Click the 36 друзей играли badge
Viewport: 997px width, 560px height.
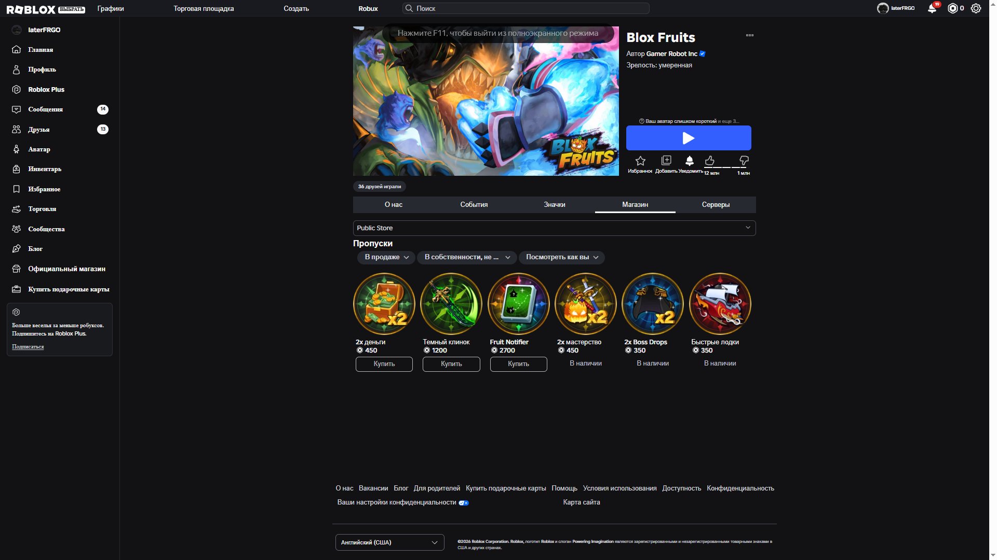pos(380,187)
